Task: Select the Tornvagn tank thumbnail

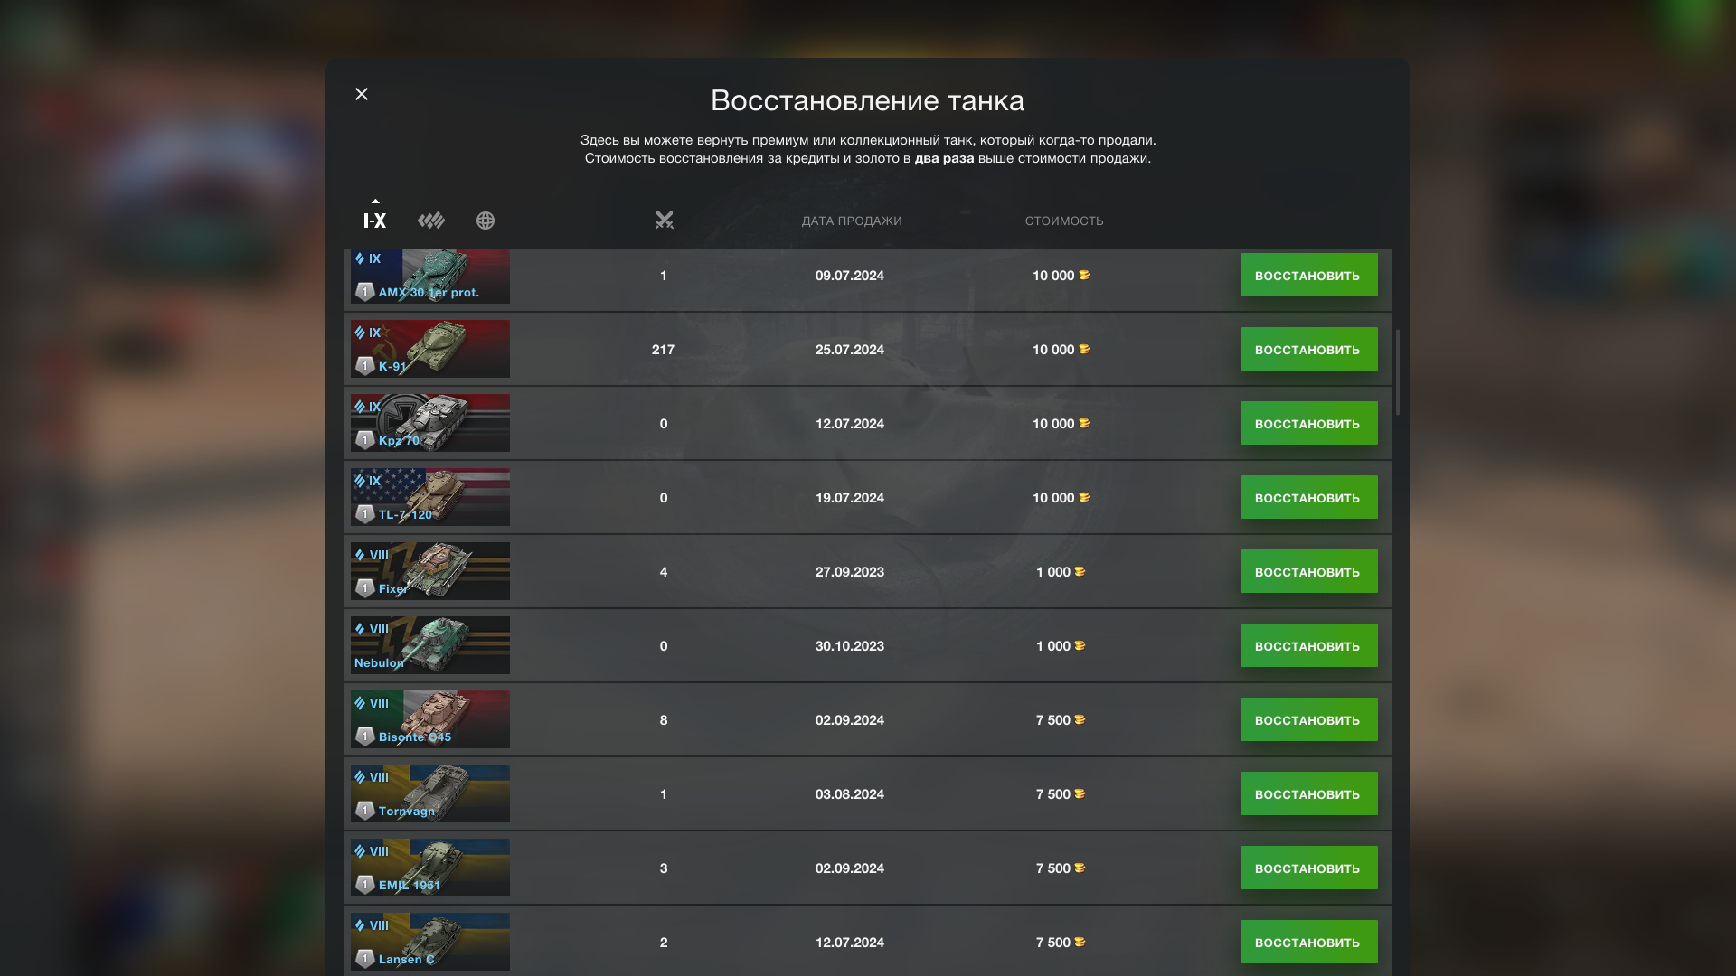Action: click(430, 793)
